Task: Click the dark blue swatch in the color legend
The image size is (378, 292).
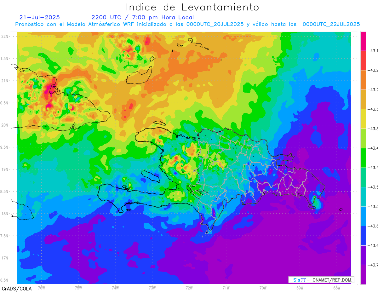Action: (363, 236)
